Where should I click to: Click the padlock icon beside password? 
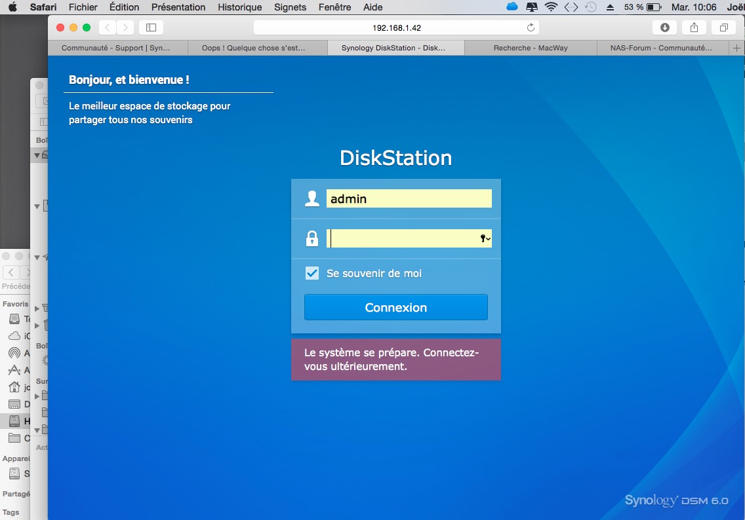tap(312, 238)
